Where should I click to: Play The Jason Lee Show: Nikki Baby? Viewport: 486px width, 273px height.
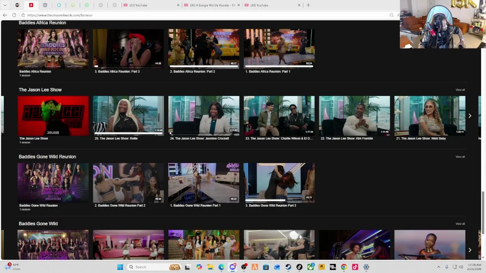click(x=430, y=116)
